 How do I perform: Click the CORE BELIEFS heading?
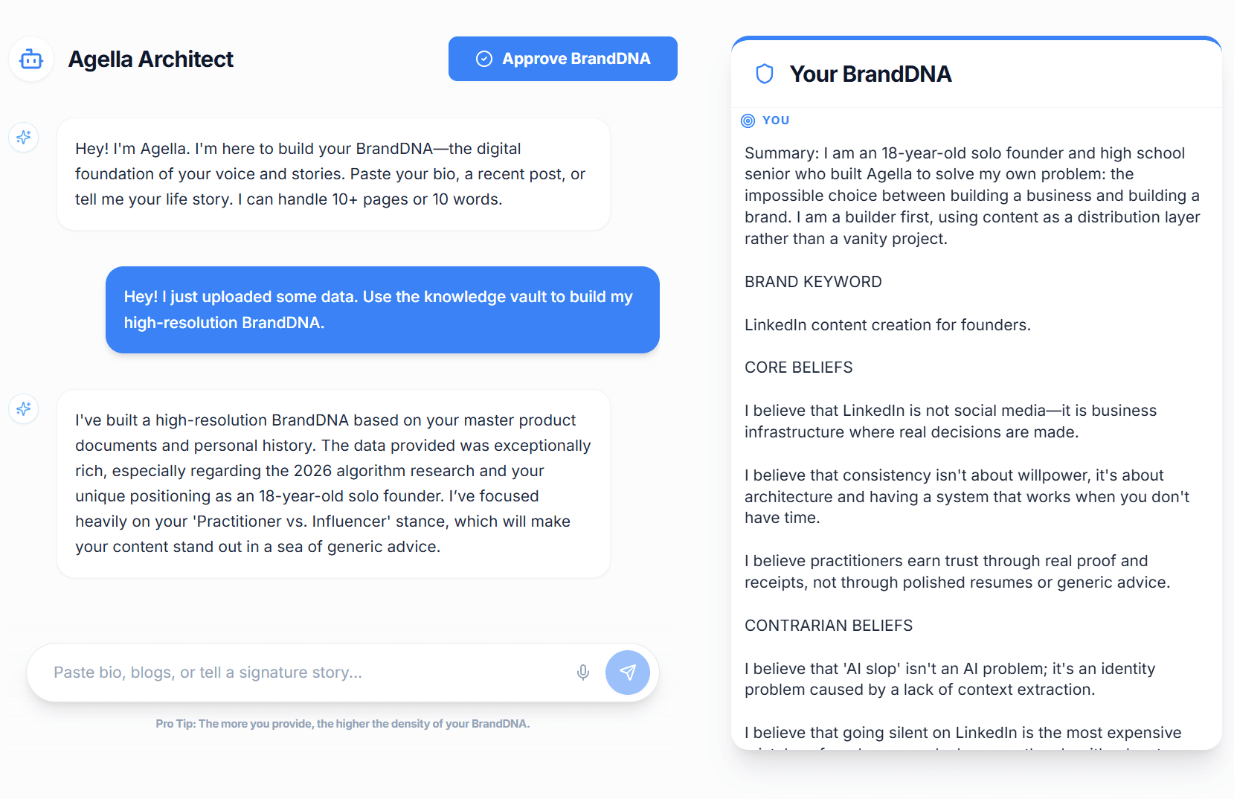[797, 367]
